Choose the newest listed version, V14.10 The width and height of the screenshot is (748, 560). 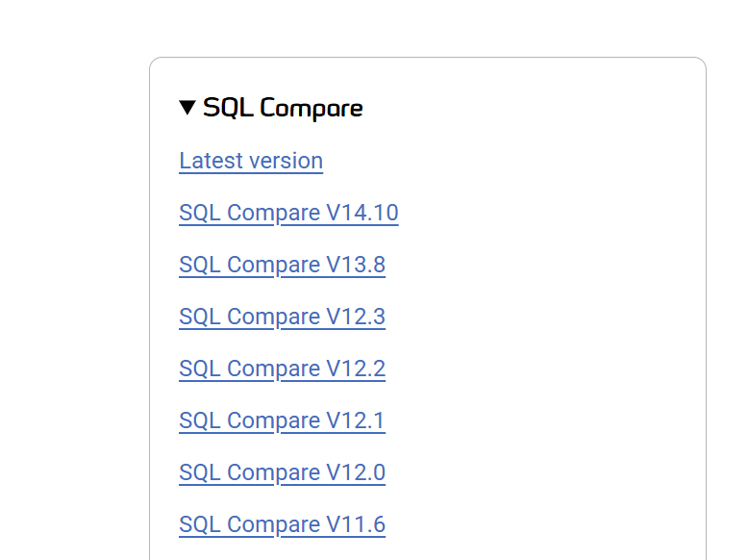pyautogui.click(x=288, y=213)
